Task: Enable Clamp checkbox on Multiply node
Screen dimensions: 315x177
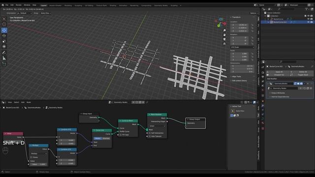Action: click(31, 157)
